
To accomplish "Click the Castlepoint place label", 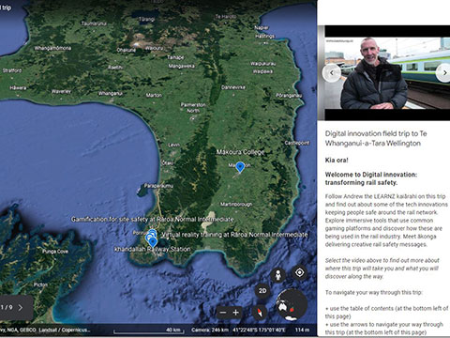I will pyautogui.click(x=296, y=143).
